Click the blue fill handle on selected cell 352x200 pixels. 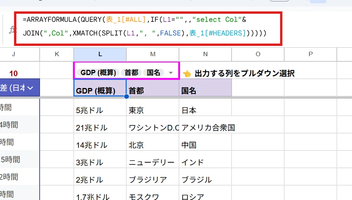(126, 96)
